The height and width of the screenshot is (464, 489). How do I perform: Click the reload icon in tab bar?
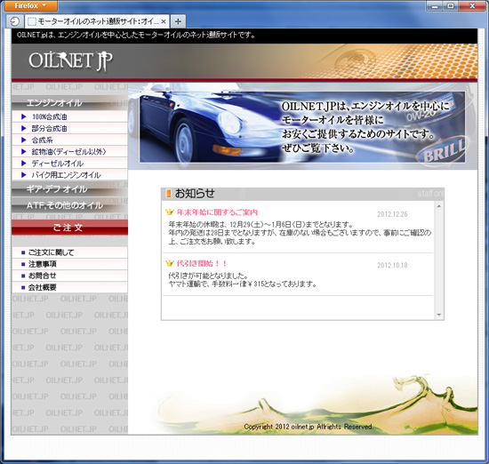coord(14,21)
